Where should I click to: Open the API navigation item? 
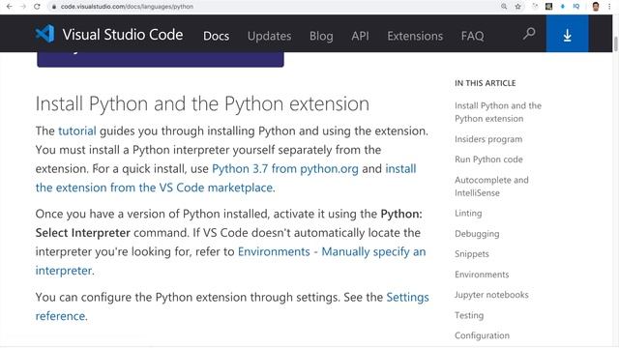[360, 36]
